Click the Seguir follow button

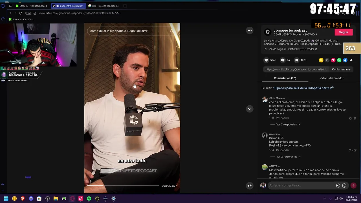[x=344, y=32]
